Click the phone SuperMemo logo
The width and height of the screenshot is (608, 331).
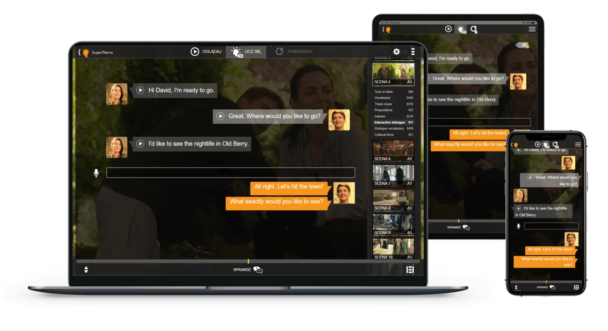515,145
